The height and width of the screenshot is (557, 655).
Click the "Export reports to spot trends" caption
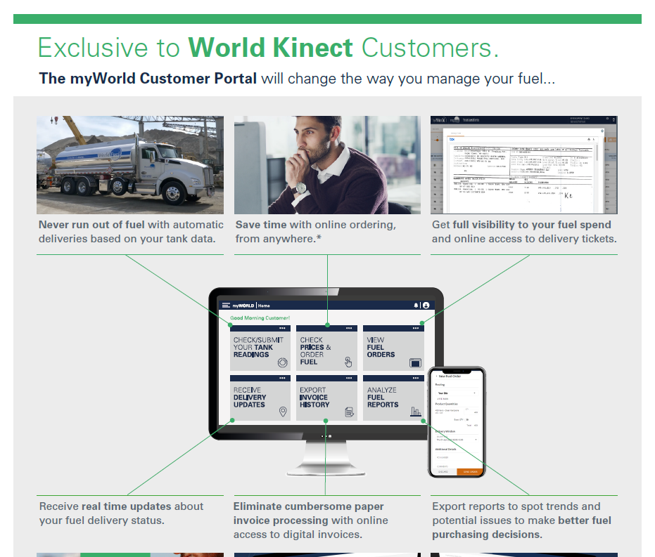522,520
